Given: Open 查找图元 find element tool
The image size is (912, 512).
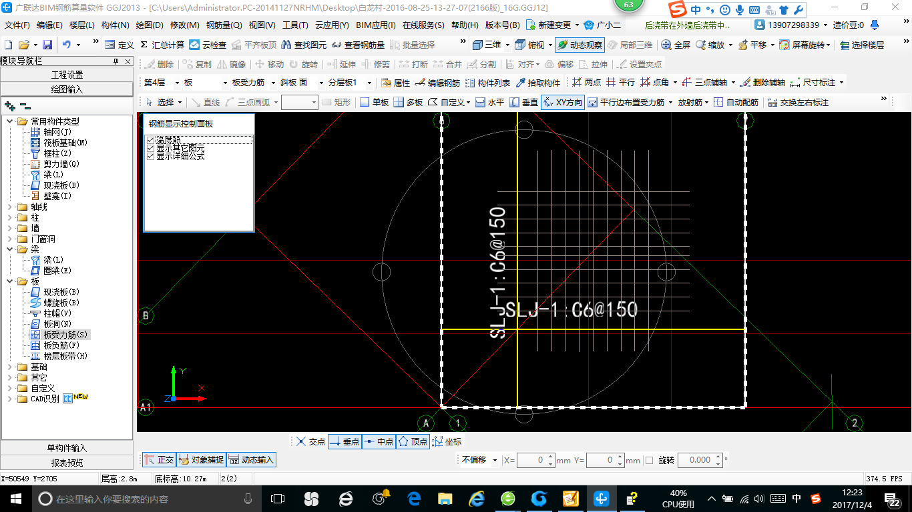Looking at the screenshot, I should pyautogui.click(x=304, y=45).
